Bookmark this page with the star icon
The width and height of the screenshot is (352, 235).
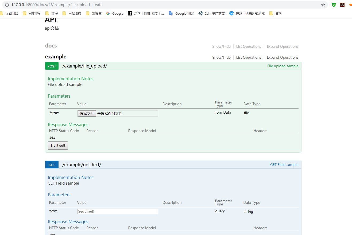point(323,5)
